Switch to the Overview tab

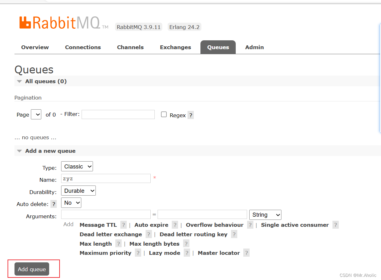point(35,47)
